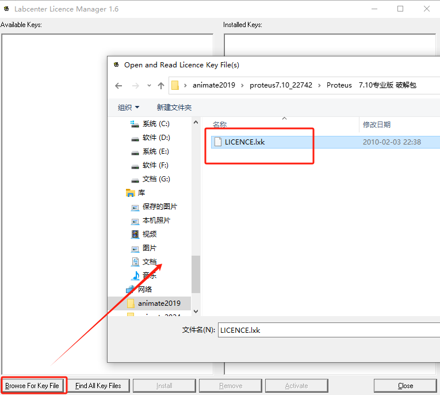Select 系统 (E:) drive in tree
This screenshot has height=395, width=440.
click(x=155, y=151)
